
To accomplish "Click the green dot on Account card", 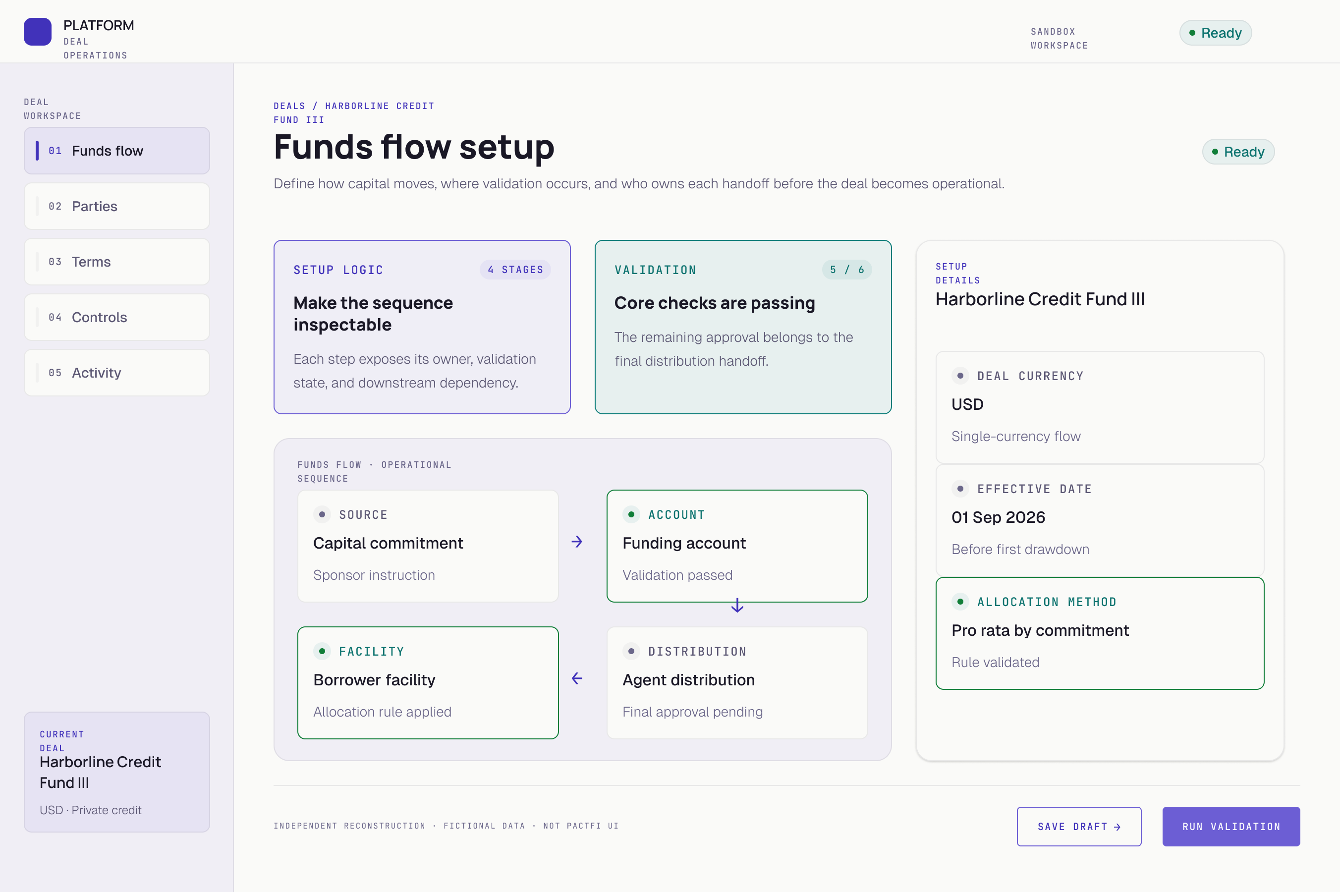I will [631, 514].
